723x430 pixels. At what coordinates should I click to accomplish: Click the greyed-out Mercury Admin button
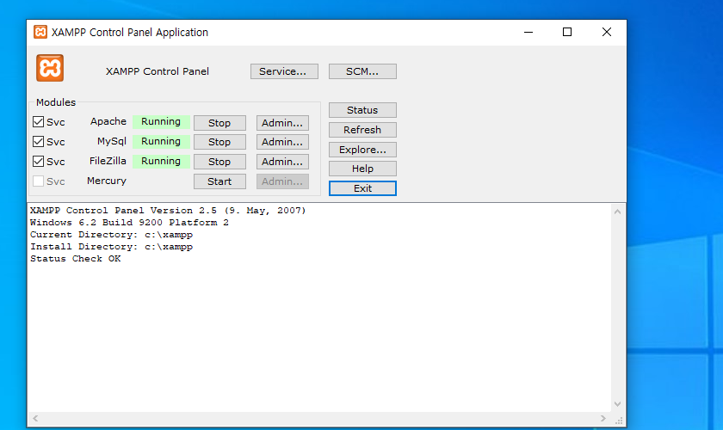(x=282, y=181)
